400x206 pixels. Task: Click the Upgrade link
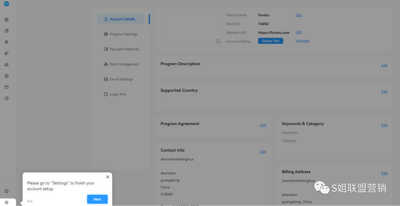pos(302,41)
